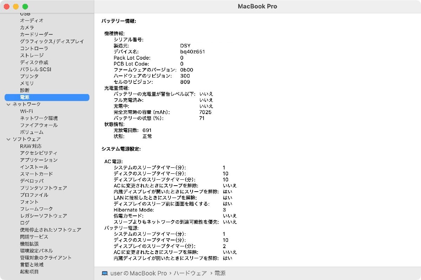Select USB in the sidebar
Screen dimensions: 421x280
[x=25, y=13]
